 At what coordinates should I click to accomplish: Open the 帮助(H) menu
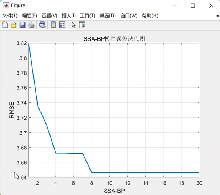point(150,16)
